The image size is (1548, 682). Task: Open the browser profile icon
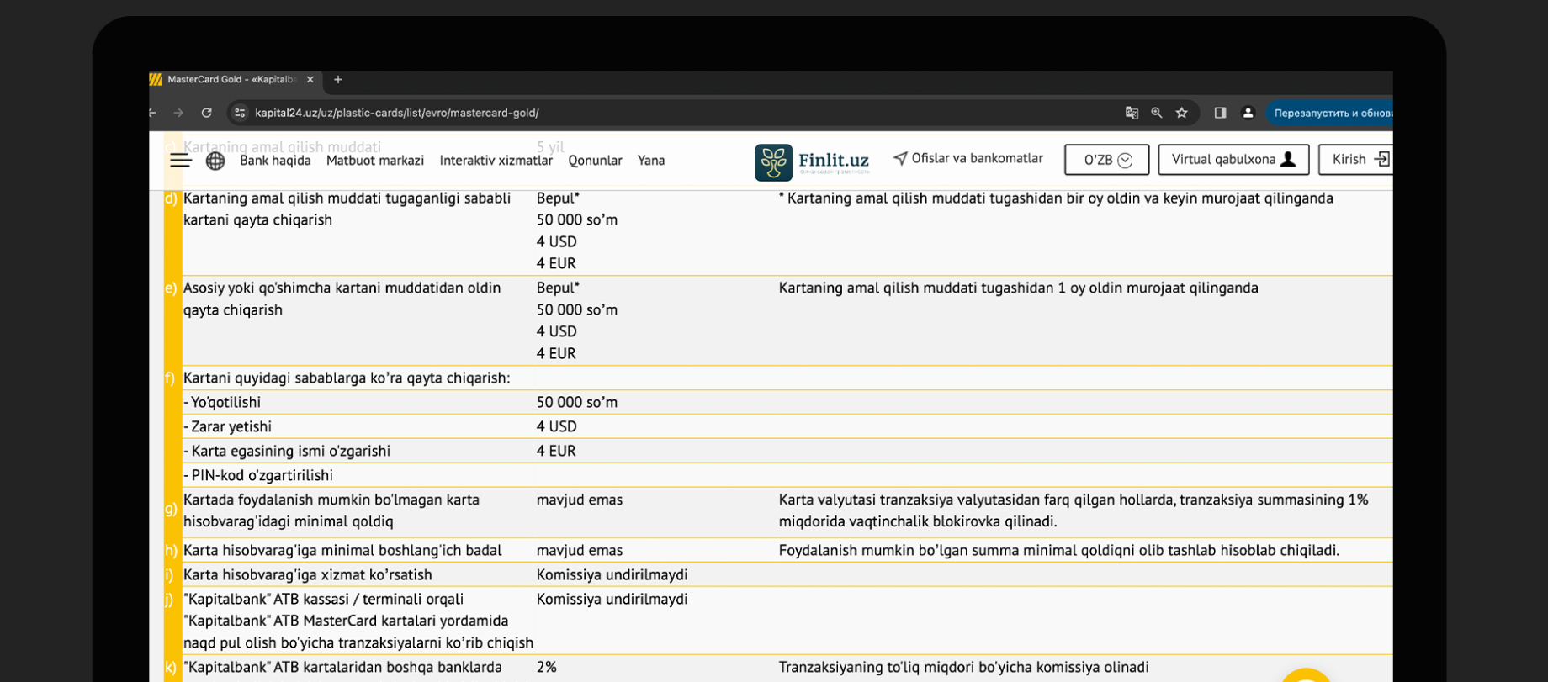pos(1248,113)
